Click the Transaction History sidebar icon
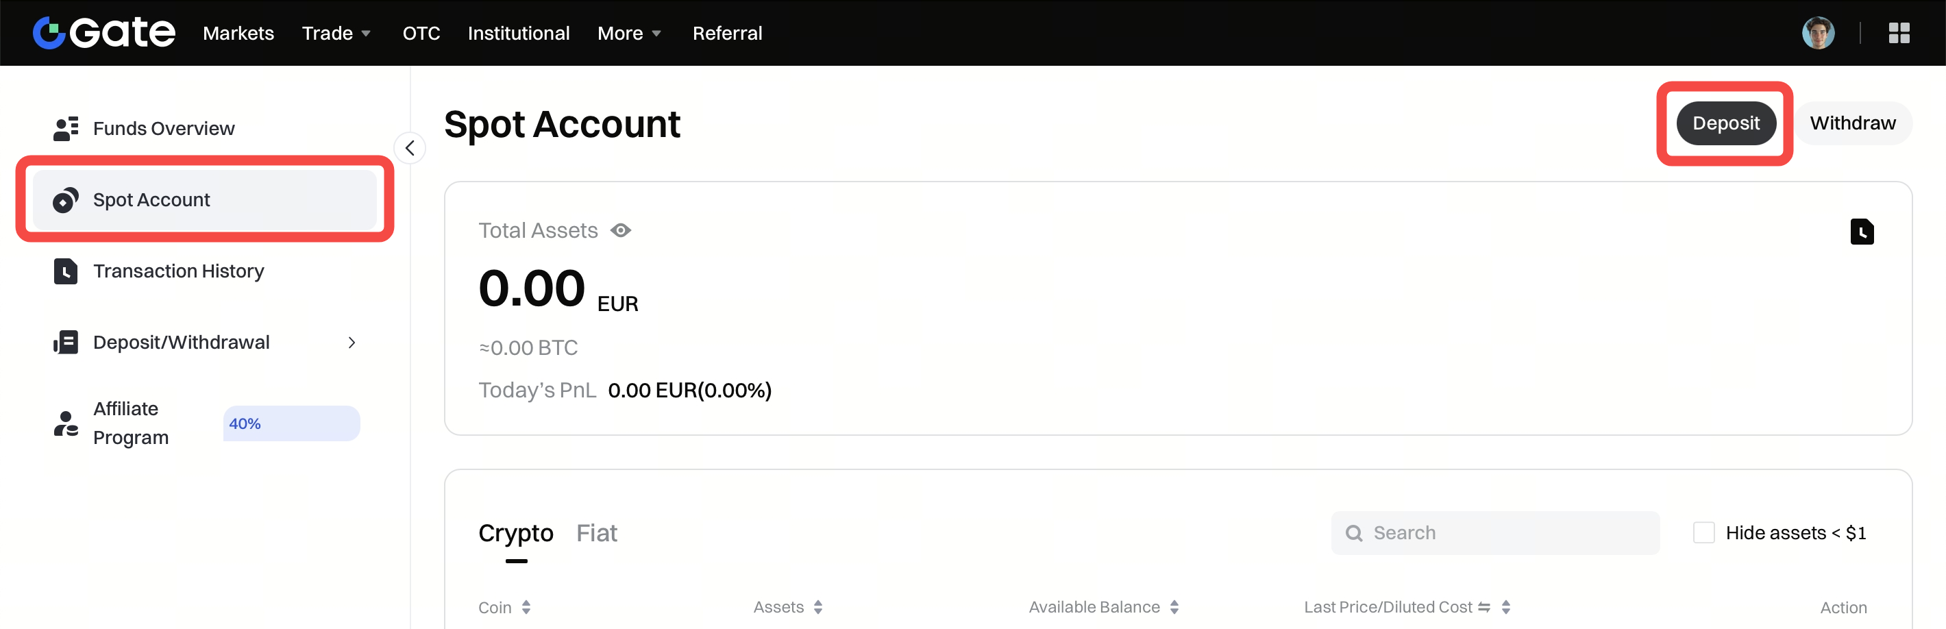Image resolution: width=1946 pixels, height=629 pixels. click(66, 271)
